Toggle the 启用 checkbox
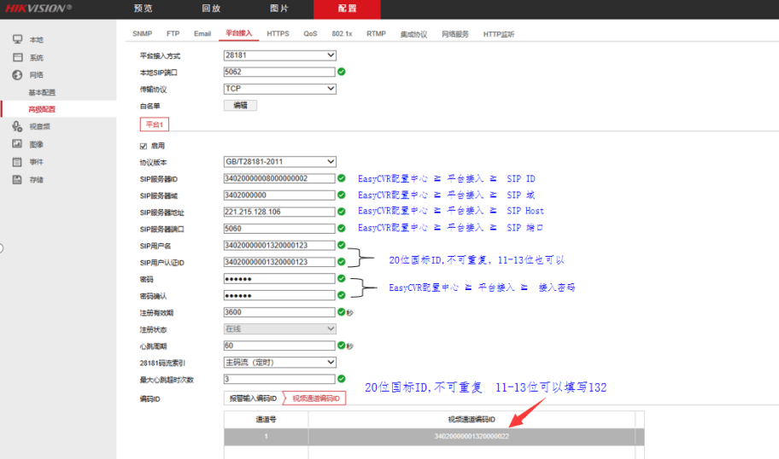The width and height of the screenshot is (779, 459). tap(143, 146)
